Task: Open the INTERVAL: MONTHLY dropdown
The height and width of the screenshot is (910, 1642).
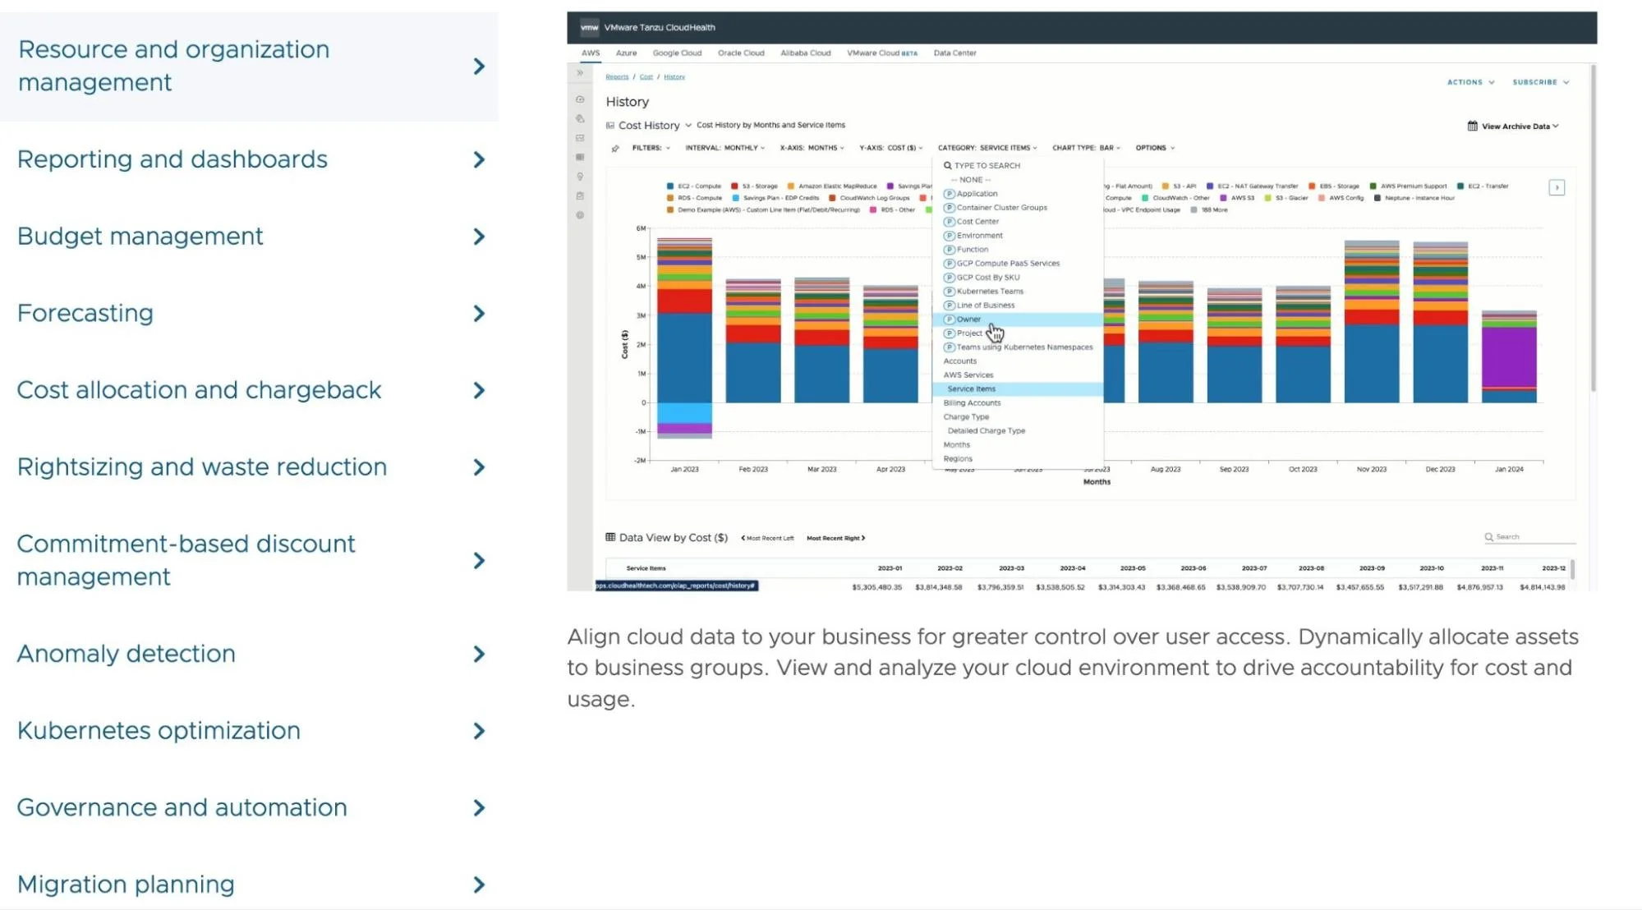Action: pyautogui.click(x=725, y=148)
